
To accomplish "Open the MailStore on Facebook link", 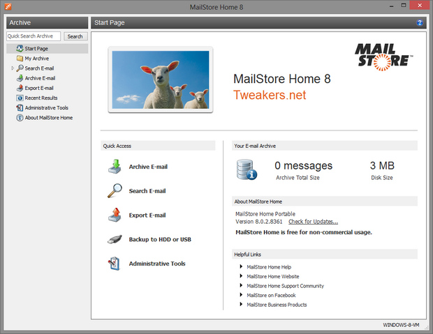I will click(271, 295).
